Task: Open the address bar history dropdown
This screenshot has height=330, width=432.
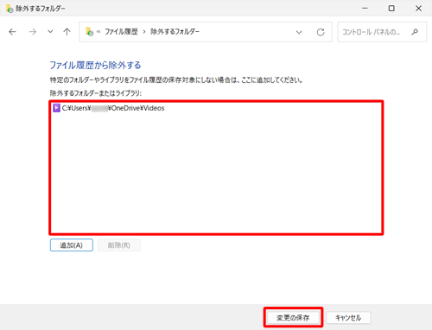Action: pos(299,32)
